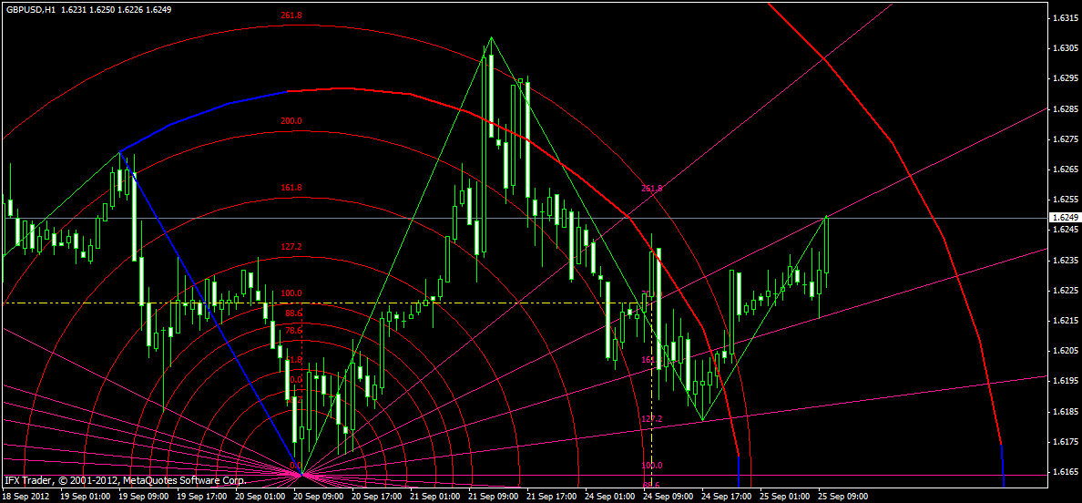Click price axis value 1.6285
The width and height of the screenshot is (1082, 503).
point(1065,109)
